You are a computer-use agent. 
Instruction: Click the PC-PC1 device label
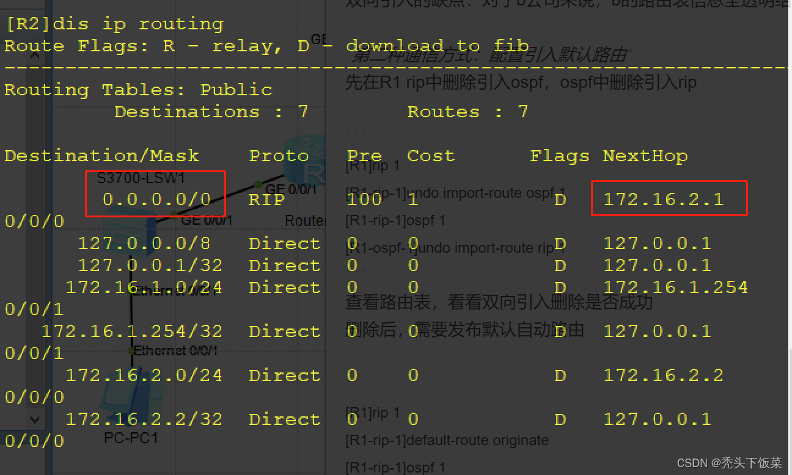131,438
